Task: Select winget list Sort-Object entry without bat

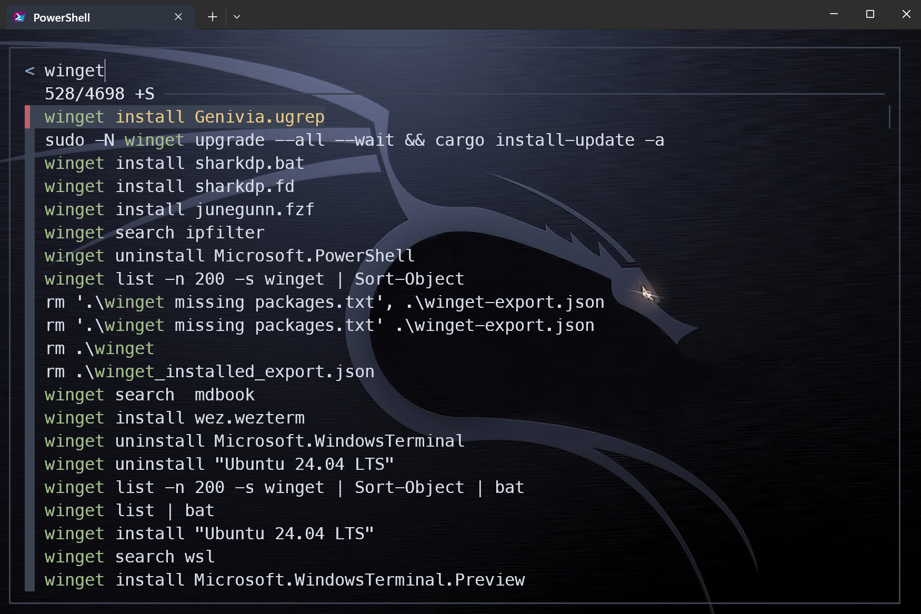Action: [255, 279]
